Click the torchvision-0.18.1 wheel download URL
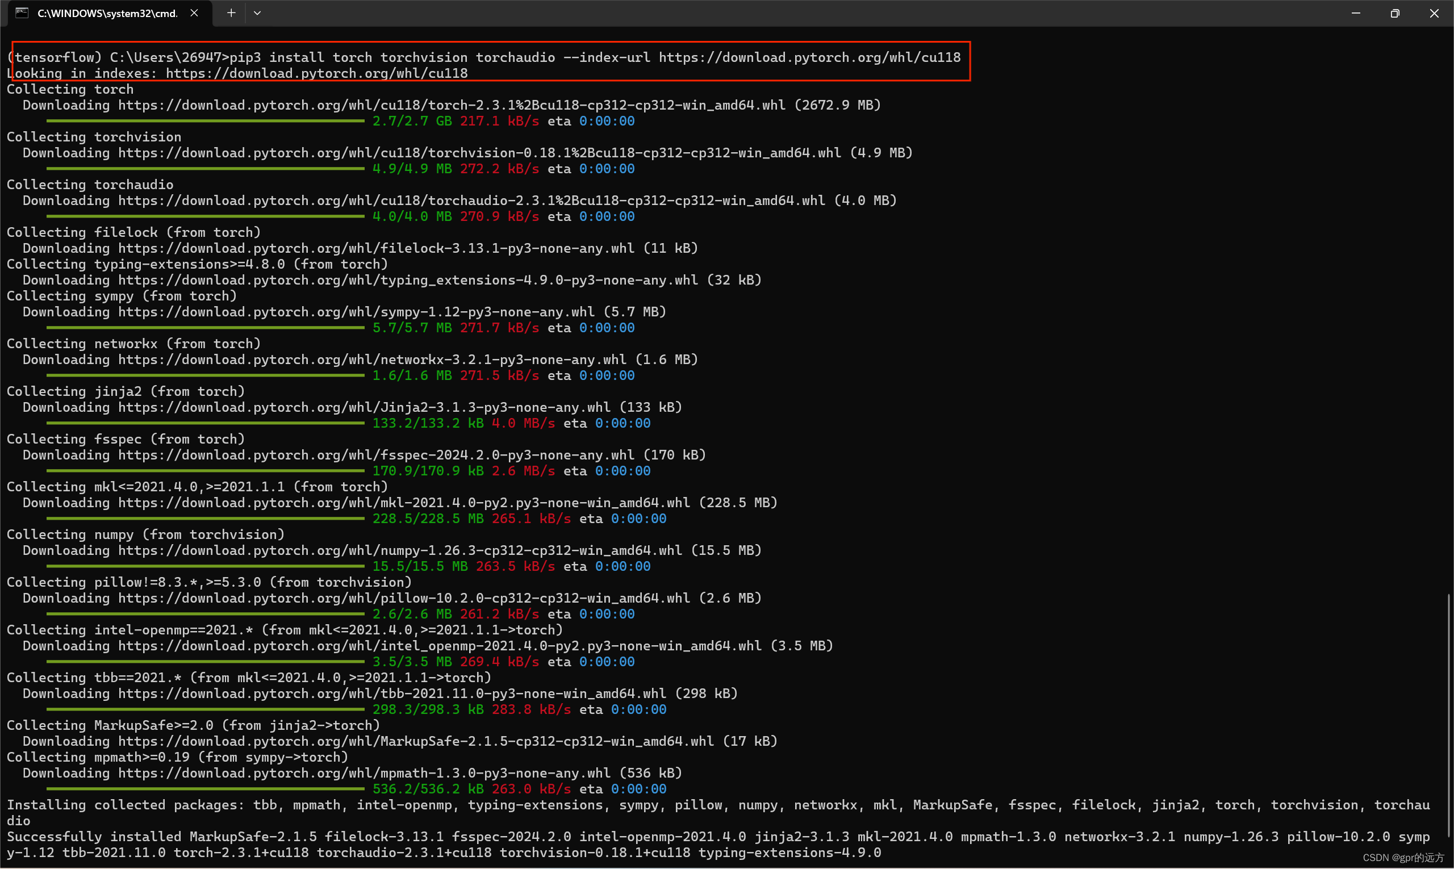Image resolution: width=1454 pixels, height=869 pixels. pos(479,153)
